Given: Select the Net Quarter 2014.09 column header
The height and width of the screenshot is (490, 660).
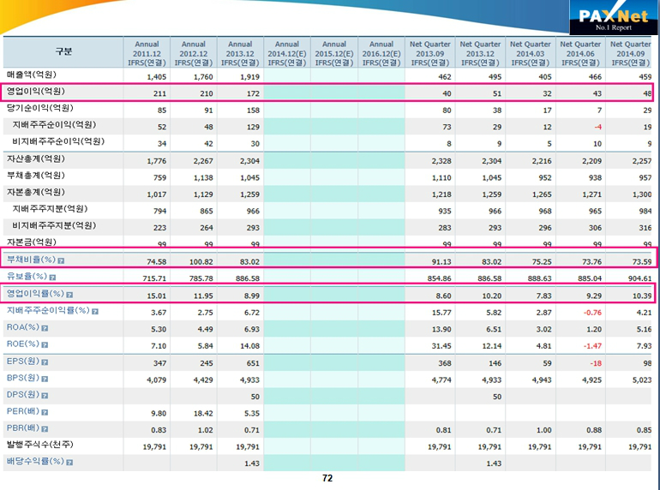Looking at the screenshot, I should [631, 53].
